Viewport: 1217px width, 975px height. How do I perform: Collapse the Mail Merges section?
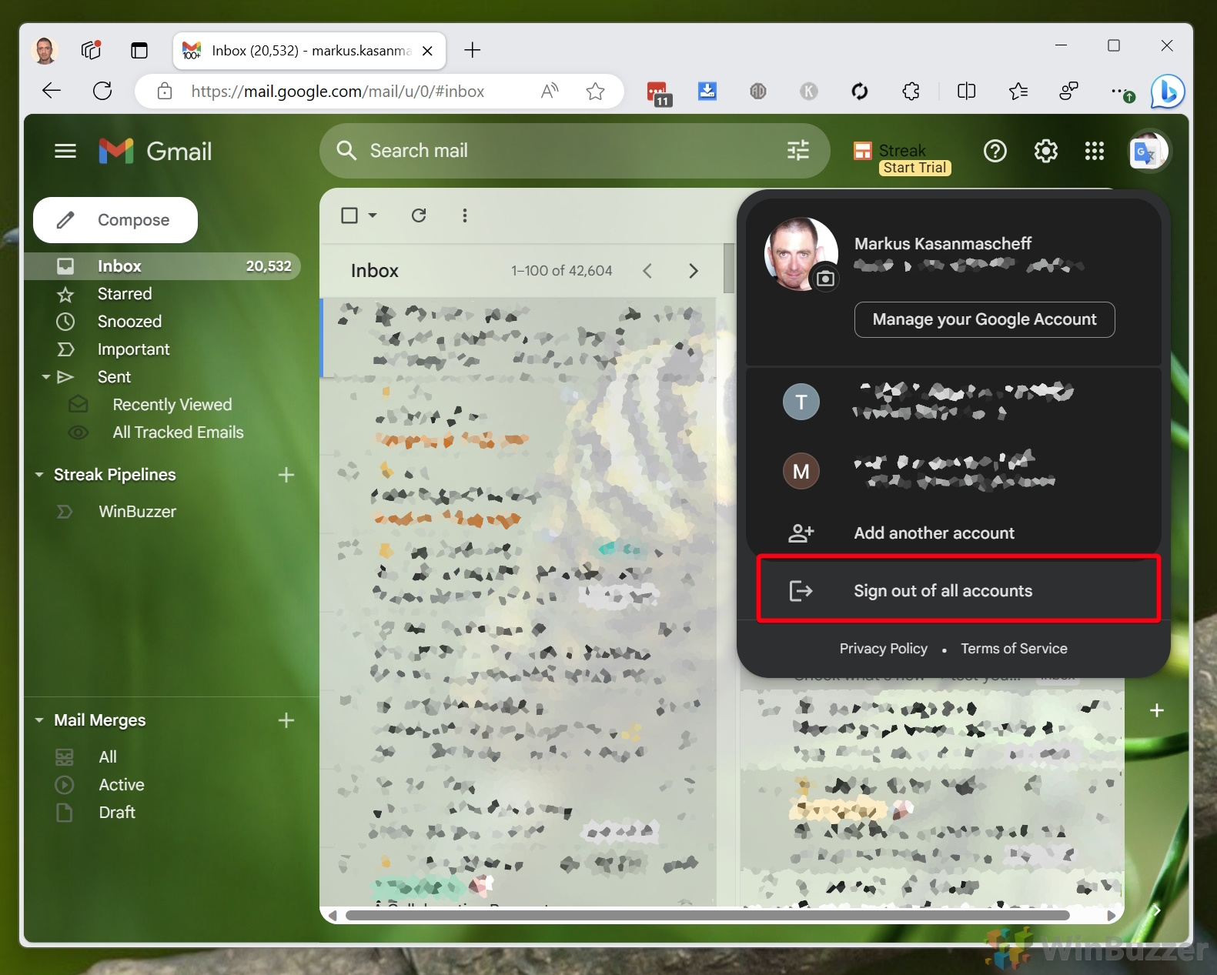click(39, 720)
